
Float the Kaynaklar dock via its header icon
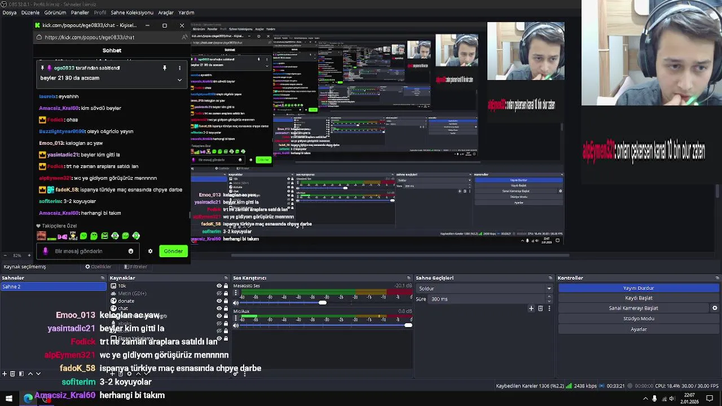[x=226, y=278]
